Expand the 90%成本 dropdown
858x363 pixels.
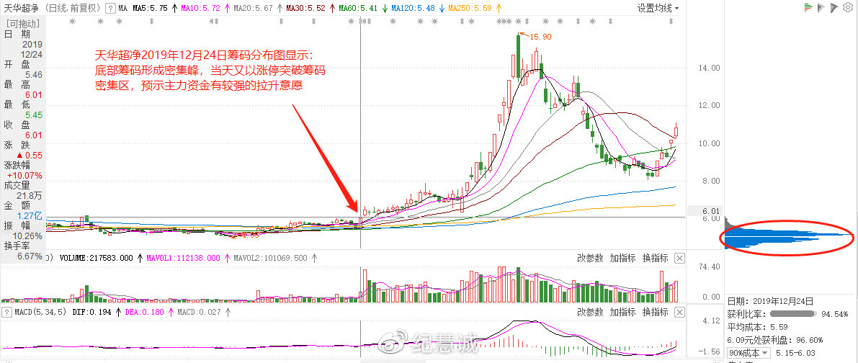click(x=748, y=353)
